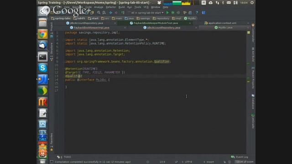Image resolution: width=292 pixels, height=164 pixels.
Task: Open the Refactor menu
Action: pyautogui.click(x=111, y=7)
